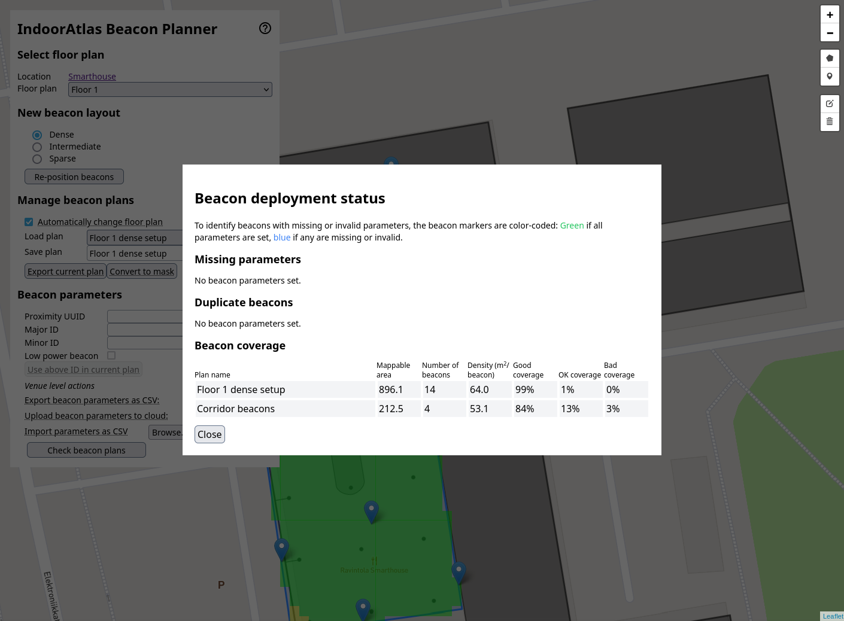Click Use above ID in current plan
The image size is (844, 621).
(x=83, y=369)
